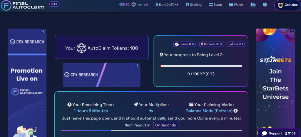Click the Balance Mode (Refresh) link
The height and width of the screenshot is (137, 301).
209,111
